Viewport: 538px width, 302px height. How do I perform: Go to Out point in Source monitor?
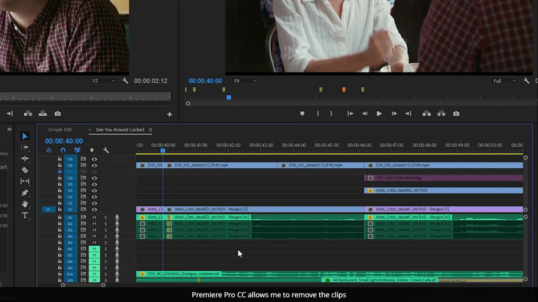pyautogui.click(x=10, y=114)
